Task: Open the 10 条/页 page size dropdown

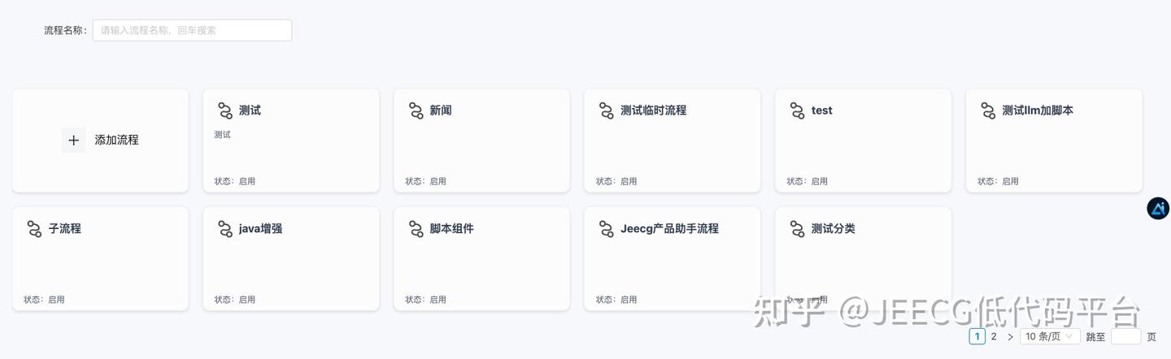Action: tap(1050, 336)
